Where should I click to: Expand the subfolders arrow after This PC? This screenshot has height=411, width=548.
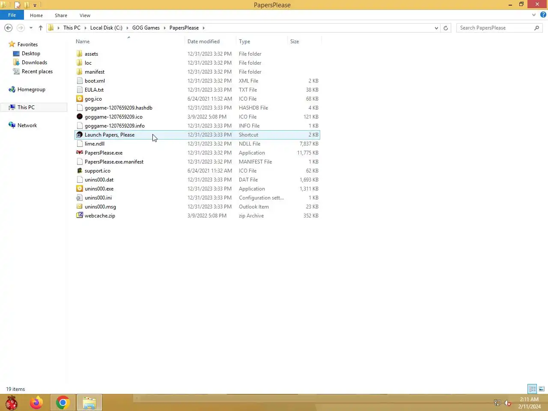[x=86, y=28]
